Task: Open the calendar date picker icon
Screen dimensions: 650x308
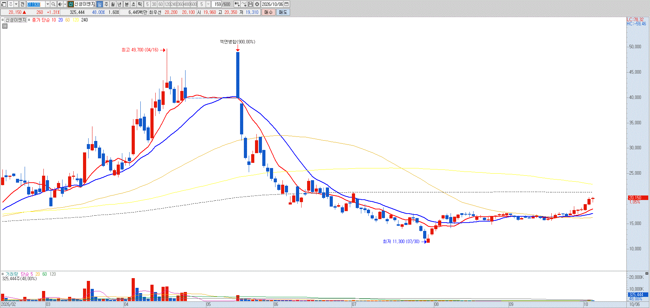Action: pyautogui.click(x=287, y=4)
